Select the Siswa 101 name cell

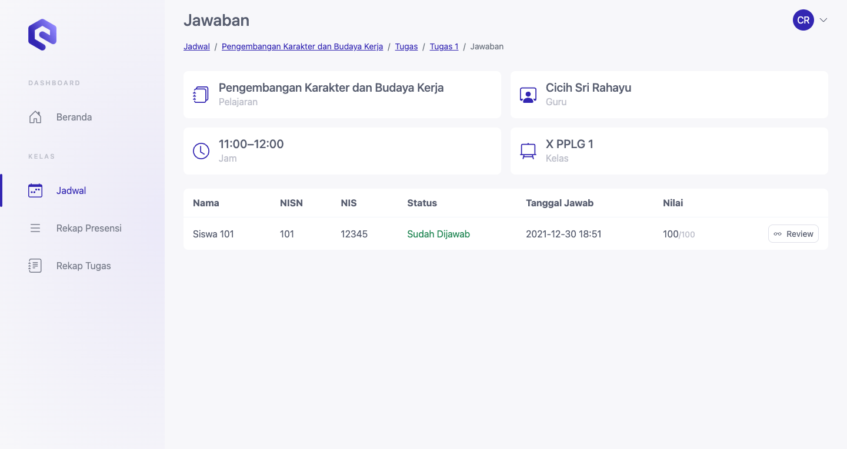pos(214,234)
